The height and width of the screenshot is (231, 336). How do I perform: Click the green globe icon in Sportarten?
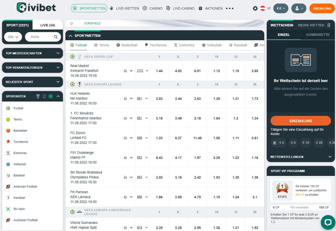pyautogui.click(x=50, y=96)
